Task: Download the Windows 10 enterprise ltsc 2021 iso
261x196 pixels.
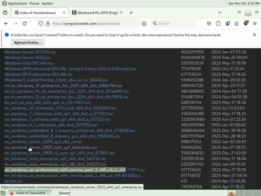Action: 63,86
